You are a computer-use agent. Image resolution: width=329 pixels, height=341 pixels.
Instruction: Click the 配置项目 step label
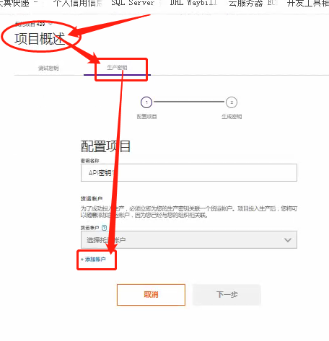[146, 117]
